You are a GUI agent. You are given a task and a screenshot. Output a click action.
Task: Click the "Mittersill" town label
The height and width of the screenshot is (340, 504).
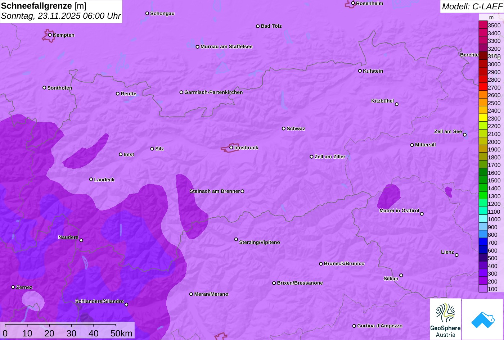tap(426, 145)
